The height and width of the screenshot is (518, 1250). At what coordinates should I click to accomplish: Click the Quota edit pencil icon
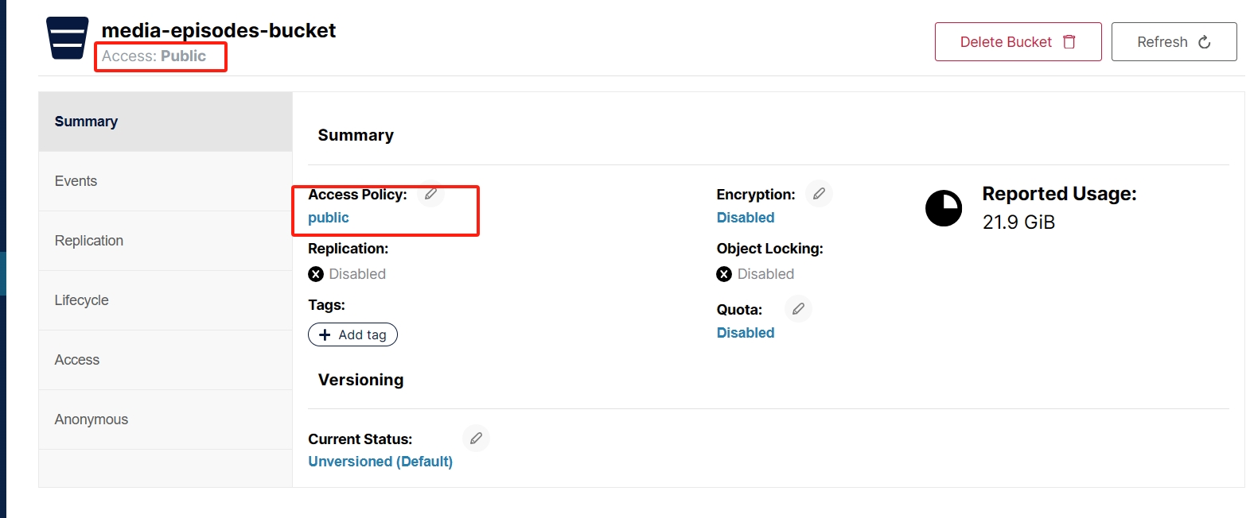tap(798, 309)
